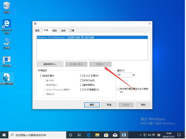186x139 pixels.
Task: Enable the OS boot information (O) checkbox
Action: [x=82, y=90]
